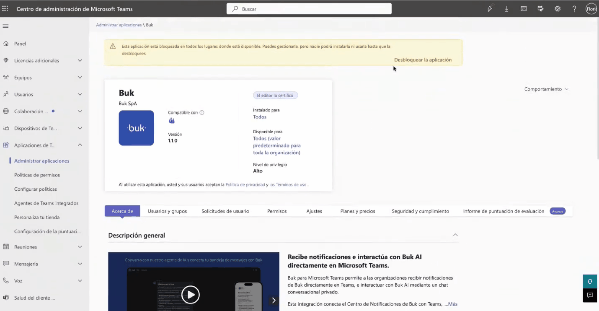Switch to the Usuarios y grupos tab
The height and width of the screenshot is (311, 599).
click(x=167, y=211)
